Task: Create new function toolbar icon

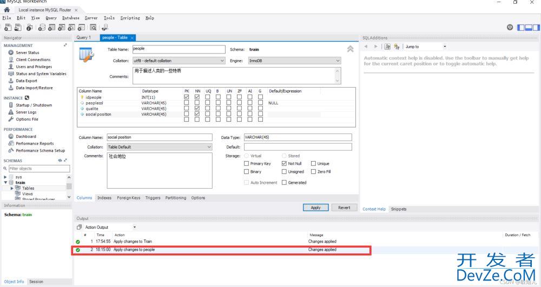Action: click(82, 27)
